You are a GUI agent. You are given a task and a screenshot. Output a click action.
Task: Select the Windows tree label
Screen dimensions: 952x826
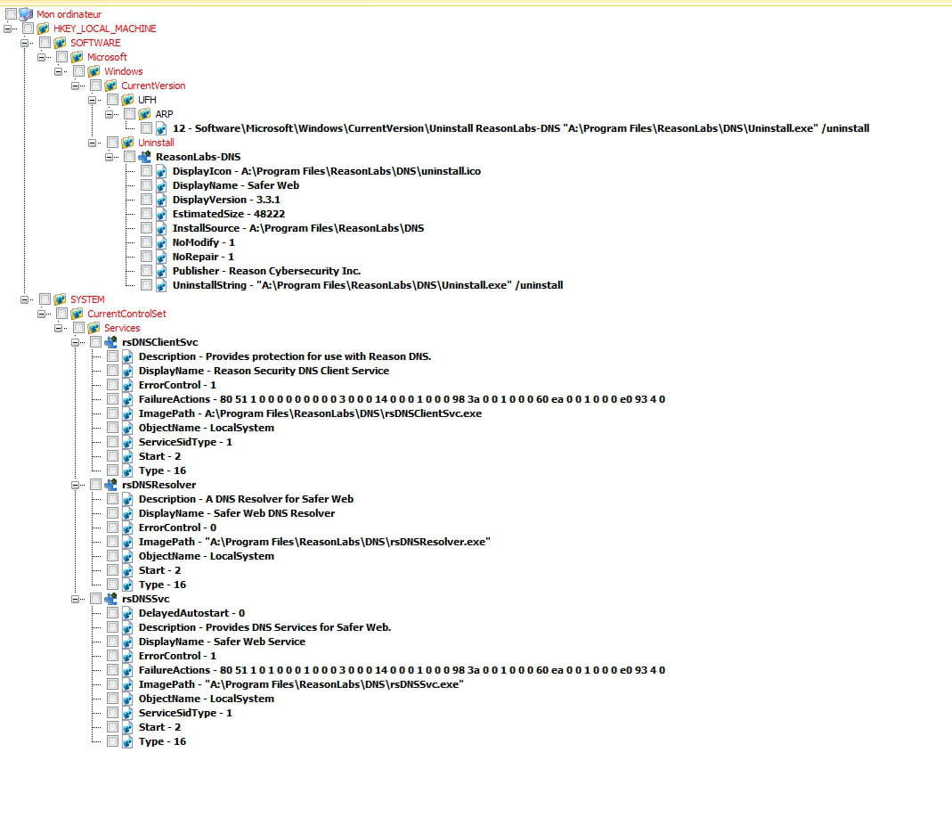pyautogui.click(x=123, y=71)
